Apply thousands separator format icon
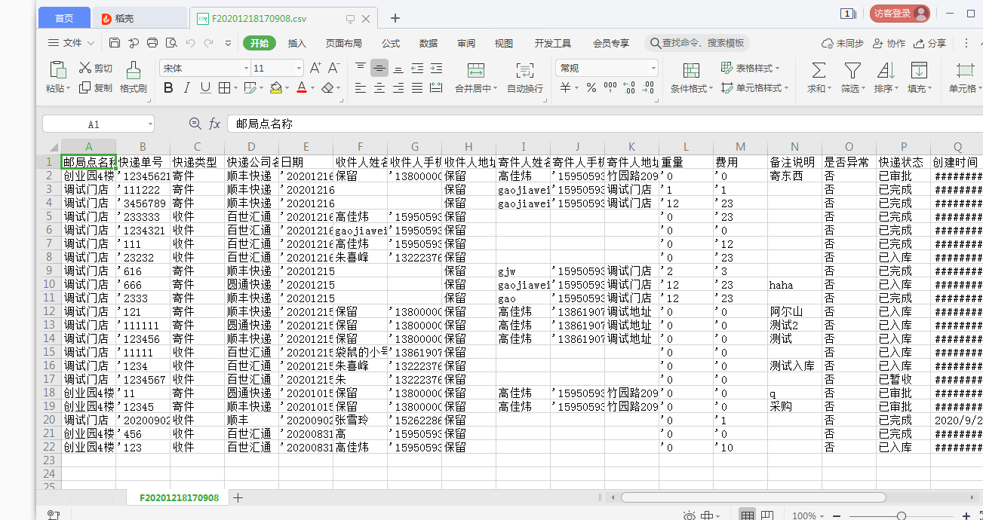983x520 pixels. coord(610,88)
